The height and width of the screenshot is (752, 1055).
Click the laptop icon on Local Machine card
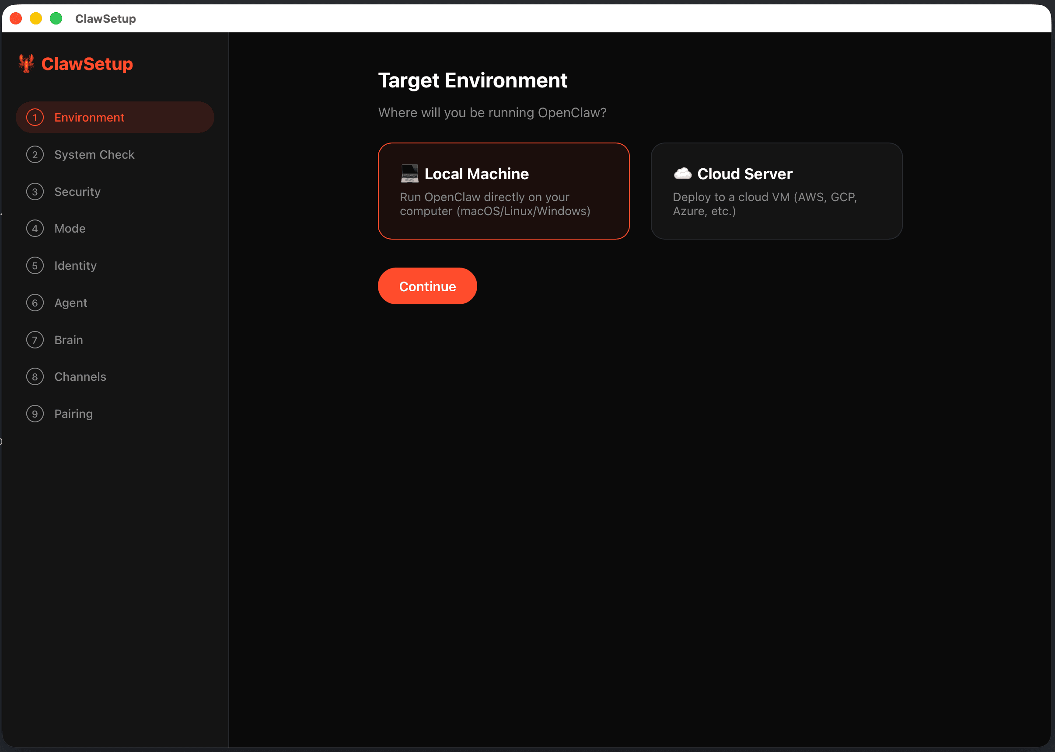click(x=409, y=174)
